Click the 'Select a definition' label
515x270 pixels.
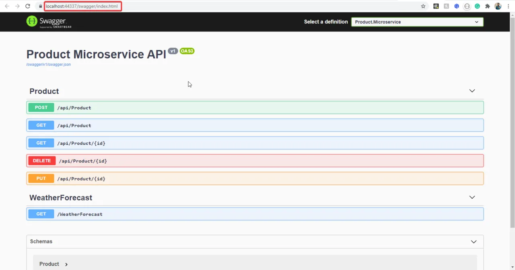coord(326,22)
